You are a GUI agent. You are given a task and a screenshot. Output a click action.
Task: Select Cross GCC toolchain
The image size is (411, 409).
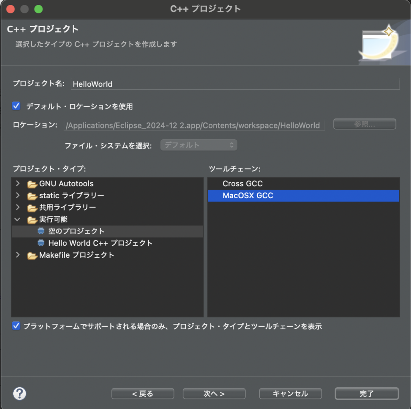pos(242,184)
